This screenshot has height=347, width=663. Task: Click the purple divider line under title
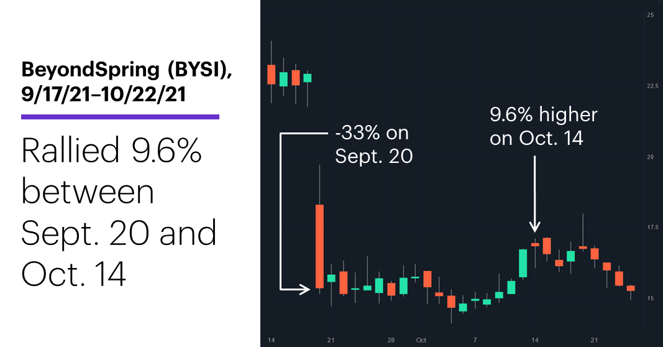point(120,117)
